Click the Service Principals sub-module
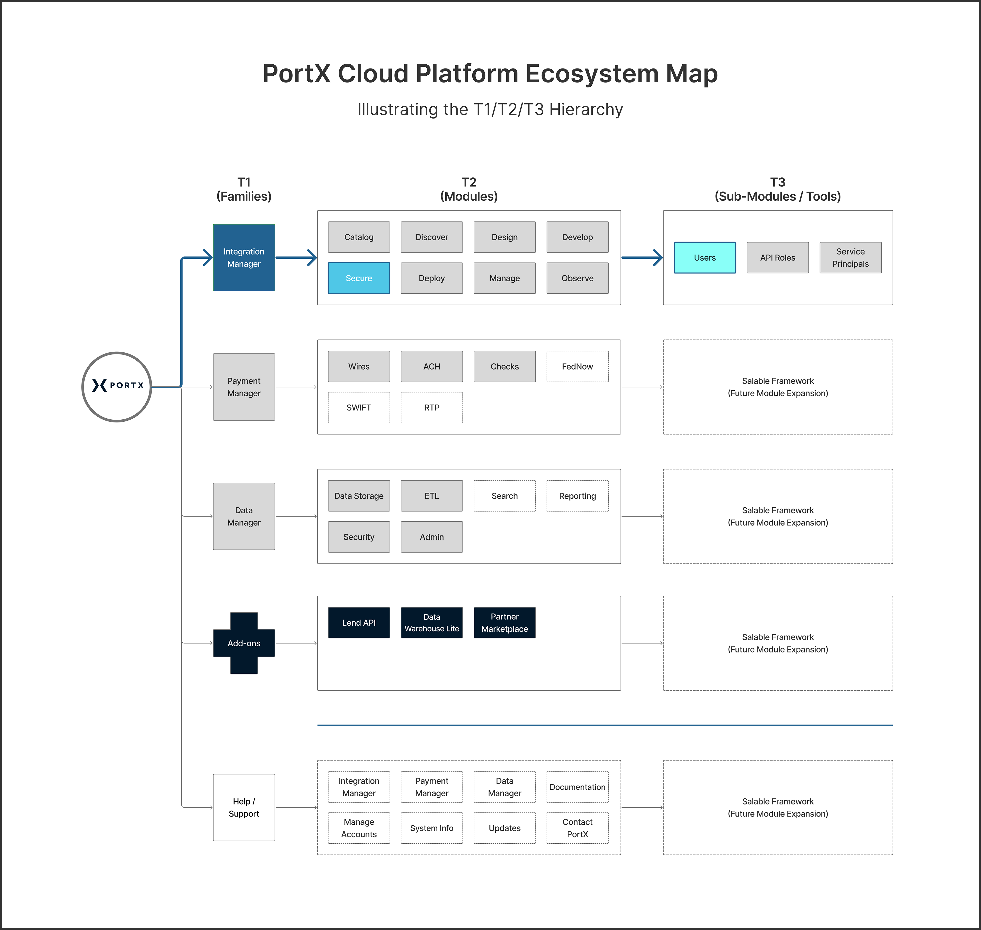 coord(850,257)
